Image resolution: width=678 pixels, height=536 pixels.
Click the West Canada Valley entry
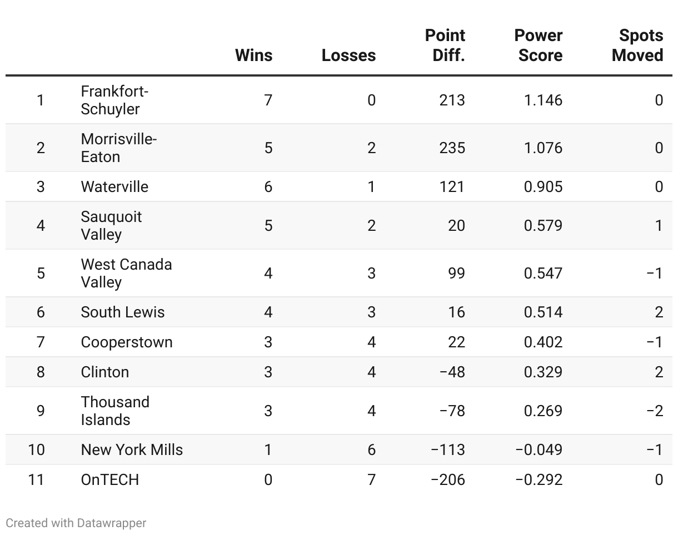(126, 273)
